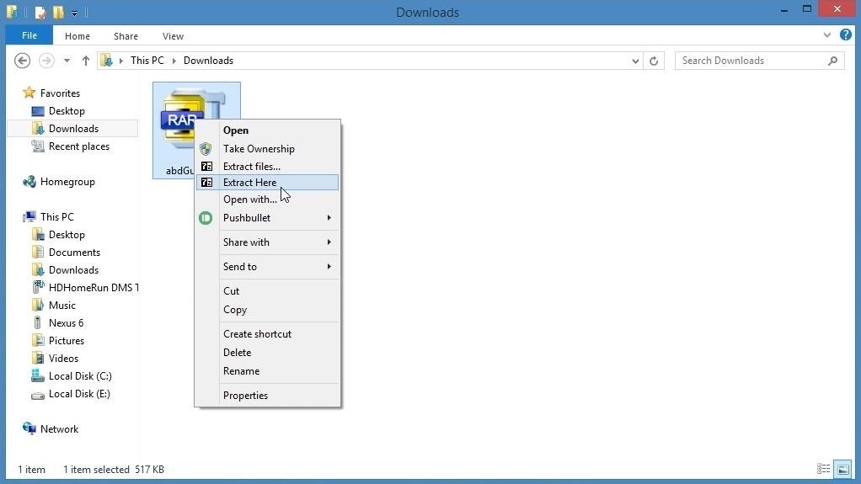Click the Search Downloads field
Screen dimensions: 861x484
coord(759,61)
